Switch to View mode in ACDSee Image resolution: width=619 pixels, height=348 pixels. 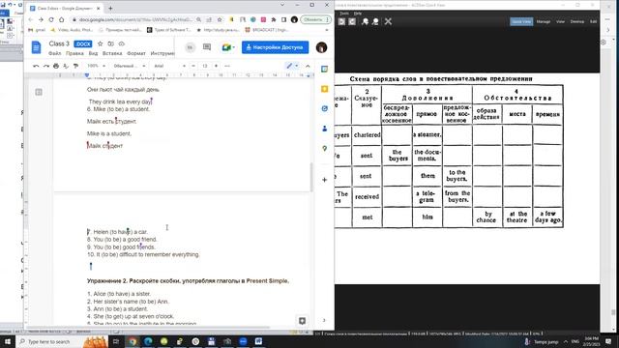(x=560, y=21)
